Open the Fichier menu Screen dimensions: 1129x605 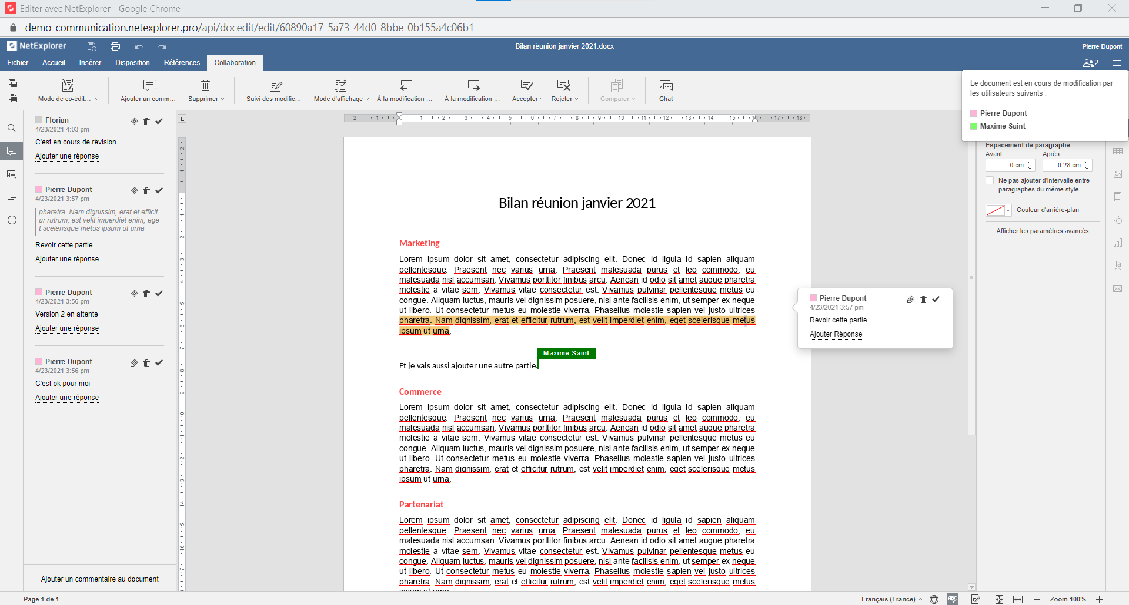coord(17,63)
